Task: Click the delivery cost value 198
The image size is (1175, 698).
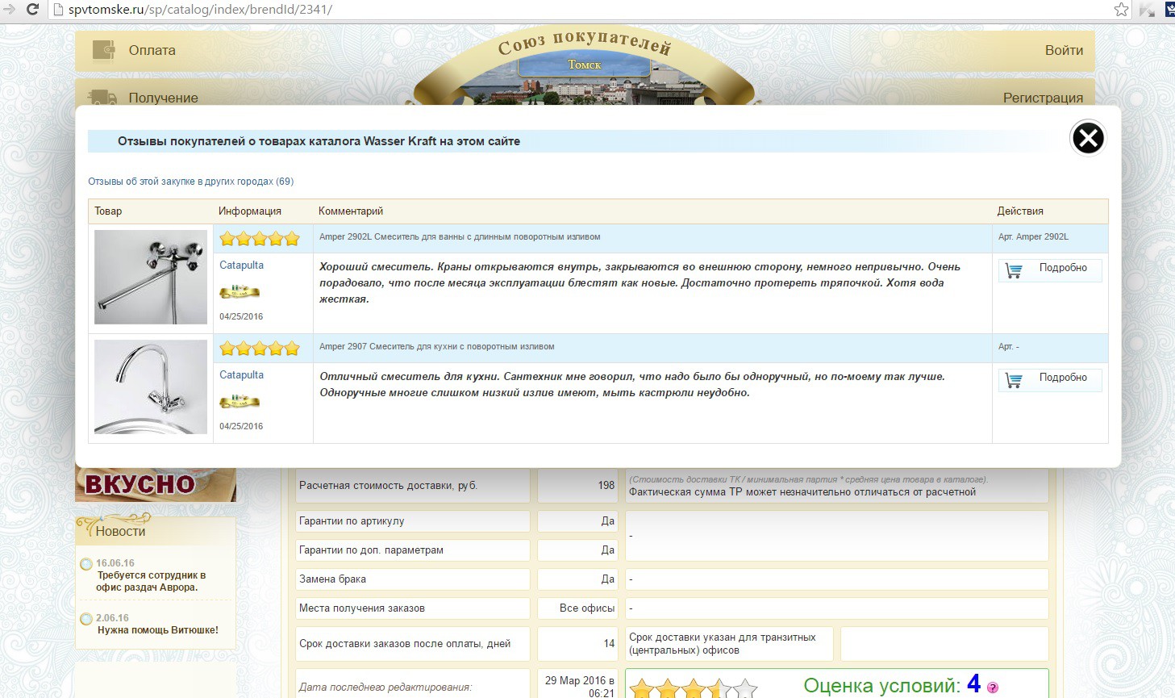Action: [x=606, y=486]
